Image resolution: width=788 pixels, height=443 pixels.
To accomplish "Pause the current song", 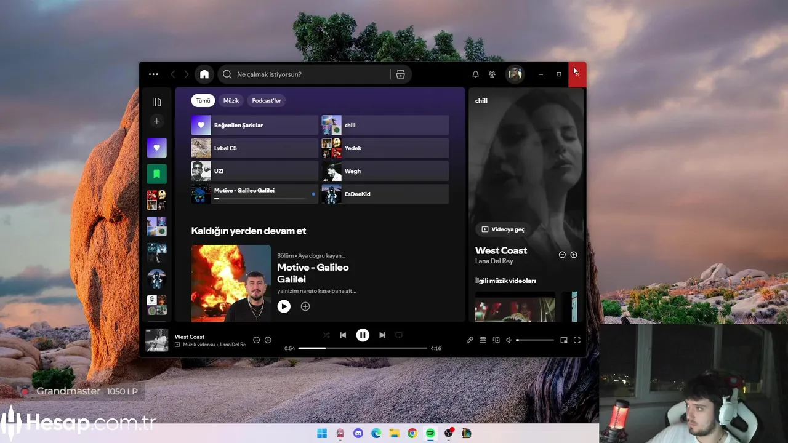I will (363, 335).
